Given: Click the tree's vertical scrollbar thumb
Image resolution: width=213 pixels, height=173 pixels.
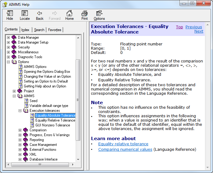Looking at the screenshot, I should pyautogui.click(x=78, y=100).
